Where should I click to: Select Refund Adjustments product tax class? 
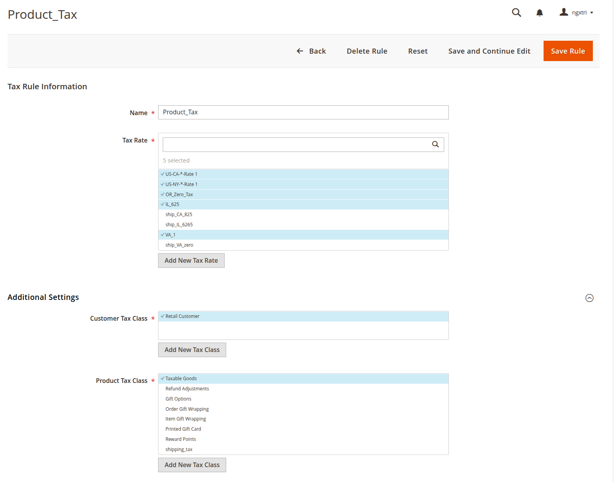[187, 389]
